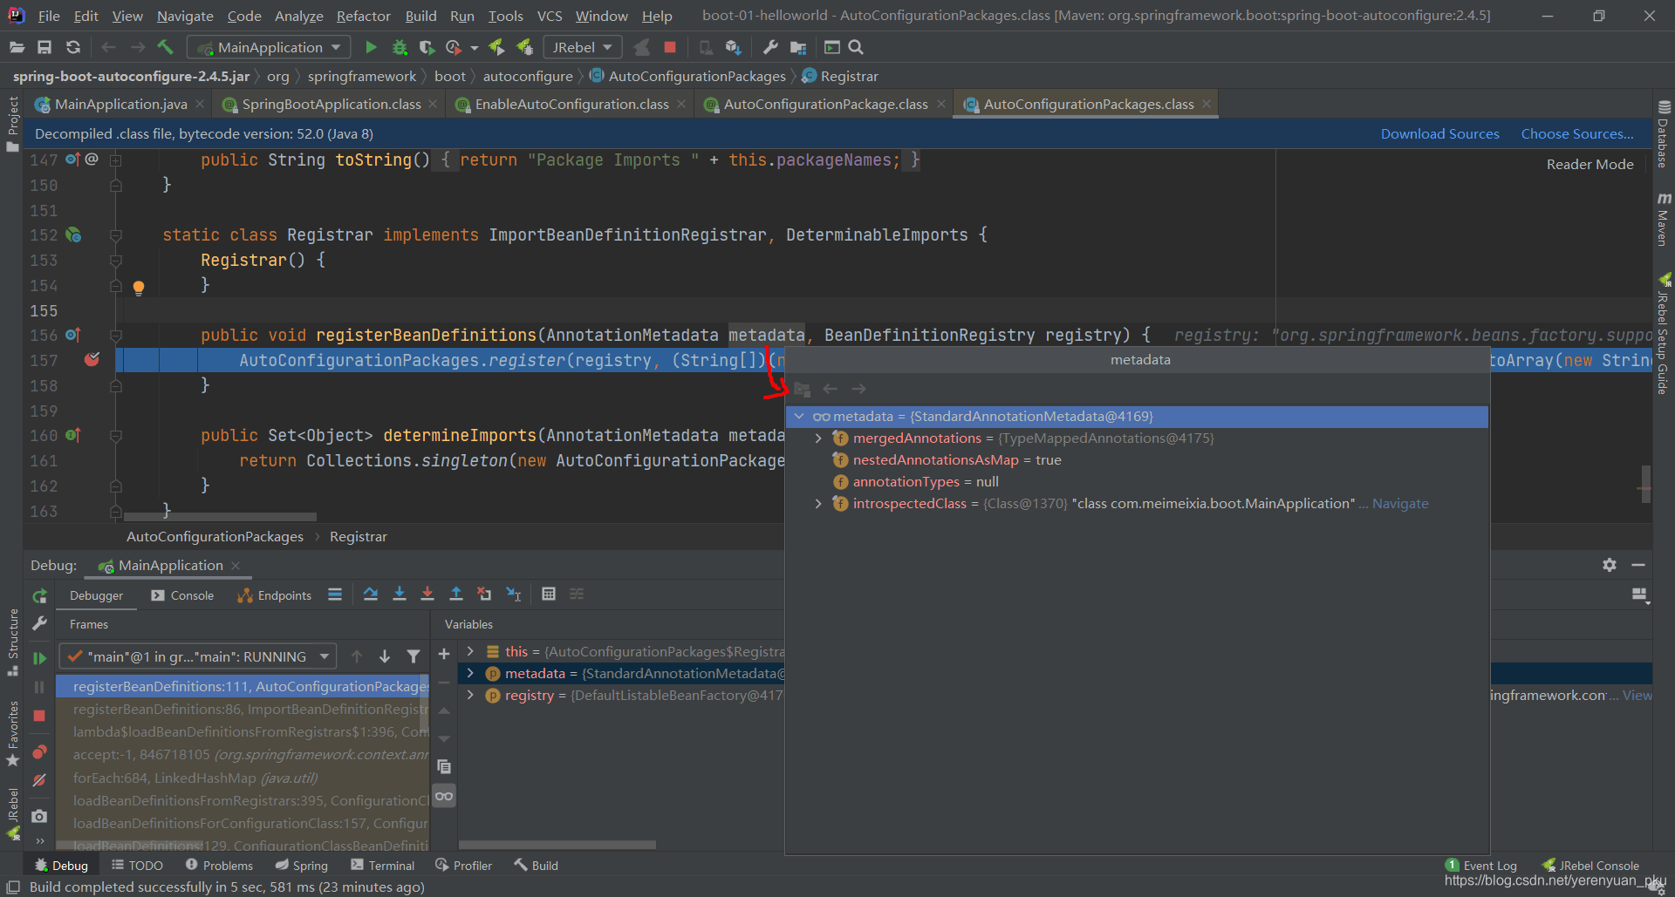This screenshot has width=1675, height=897.
Task: Expand 'this' variable in Variables
Action: pos(470,651)
